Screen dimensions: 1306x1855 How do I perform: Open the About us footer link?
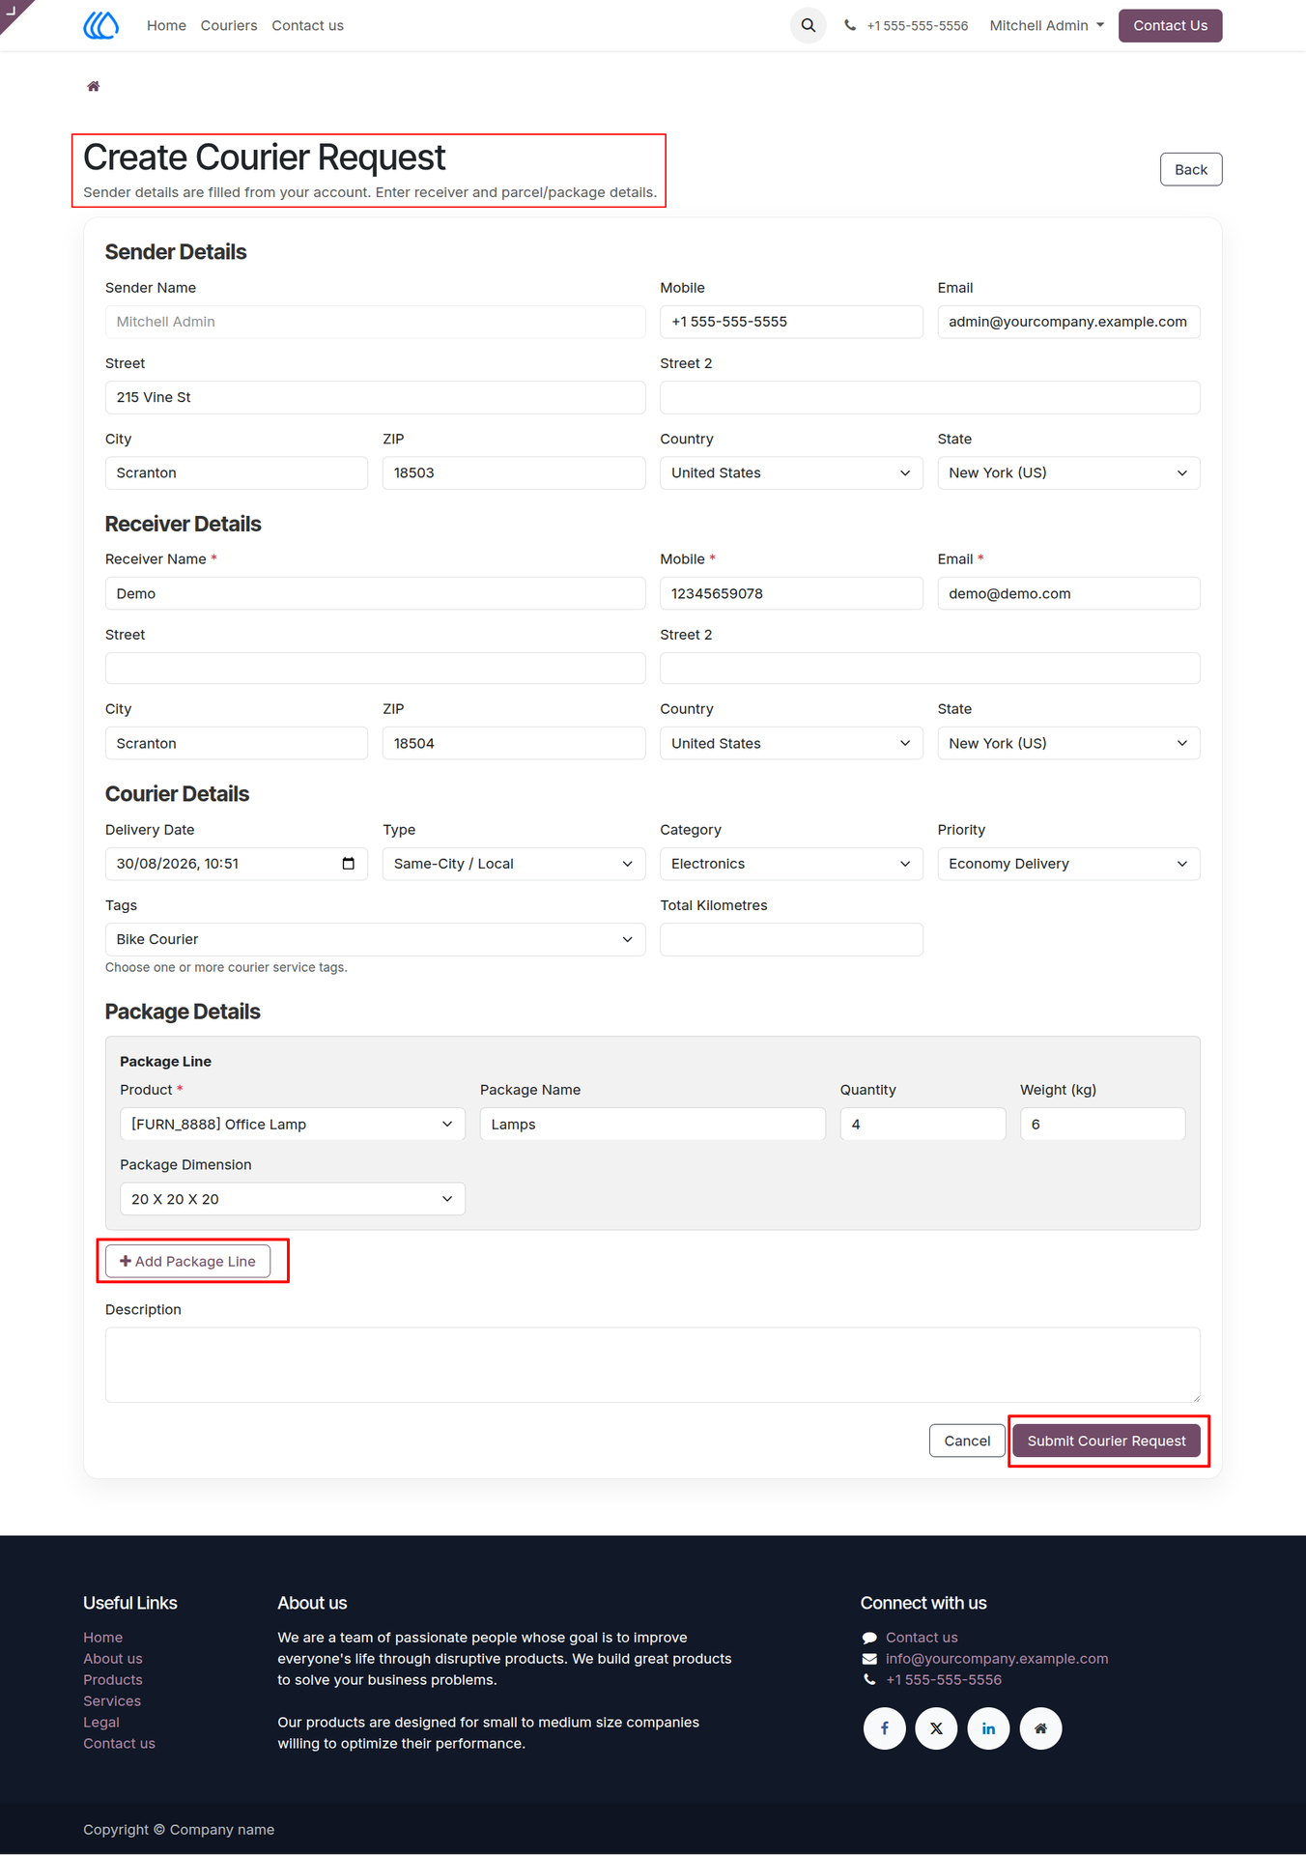[113, 1659]
